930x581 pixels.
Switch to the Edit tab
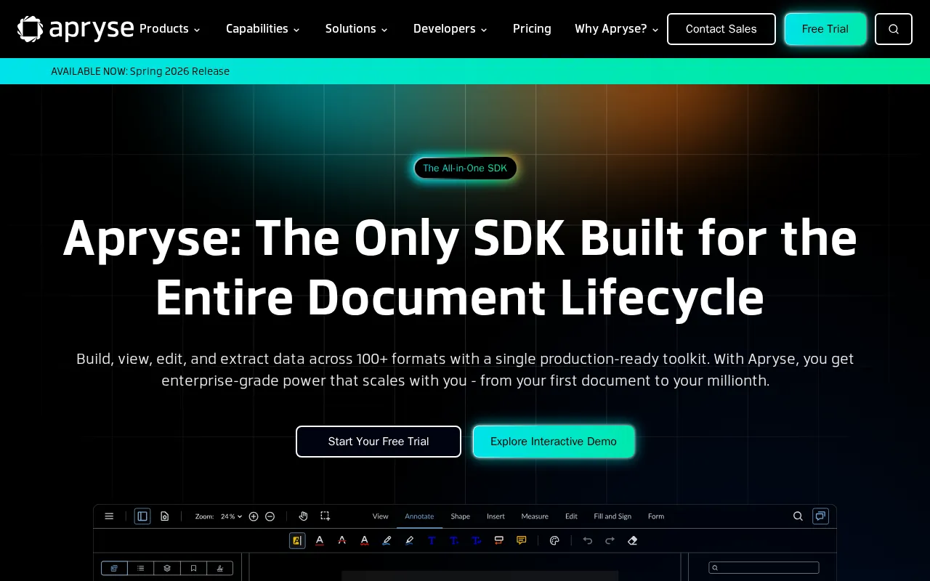[572, 516]
